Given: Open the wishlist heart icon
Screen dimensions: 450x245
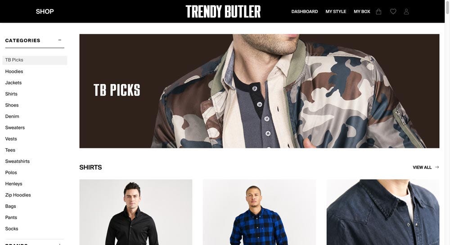Looking at the screenshot, I should (393, 11).
